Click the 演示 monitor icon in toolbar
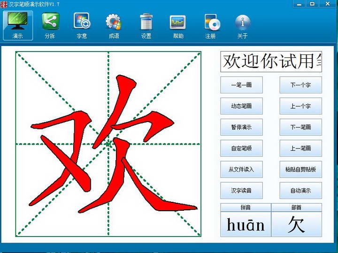The image size is (338, 253). 18,22
